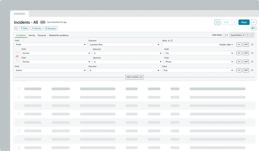Image resolution: width=259 pixels, height=151 pixels.
Task: Switch to the Sort by tab
Action: tap(32, 35)
